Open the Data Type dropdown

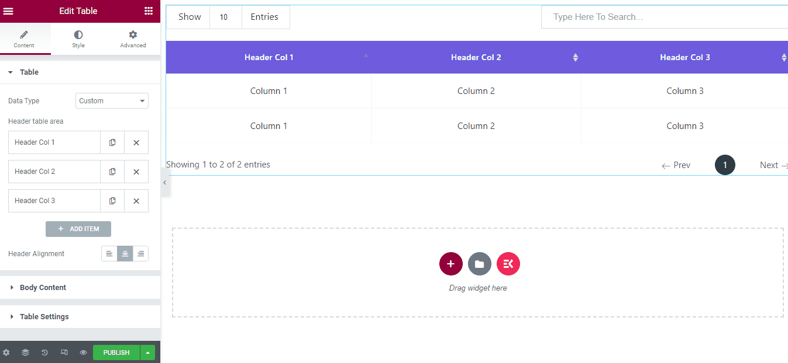(x=111, y=100)
